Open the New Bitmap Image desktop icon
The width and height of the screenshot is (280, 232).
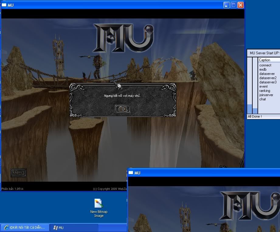tap(99, 208)
